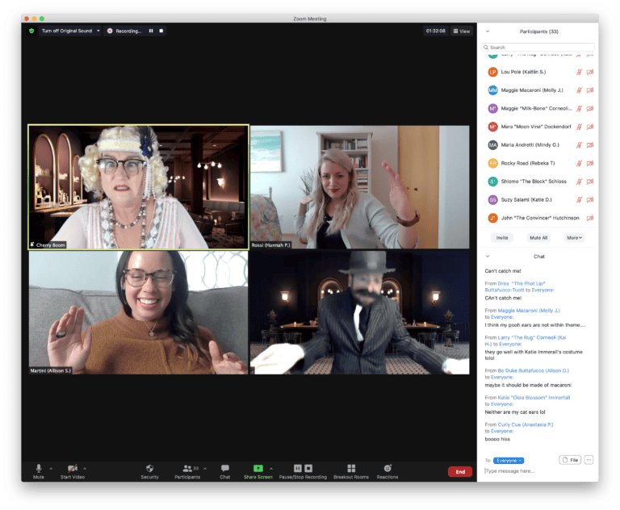Select participant Maria Andretti (Mindy G.)

pos(538,144)
